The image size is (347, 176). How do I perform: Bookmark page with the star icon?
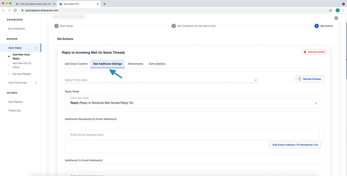tap(330, 10)
